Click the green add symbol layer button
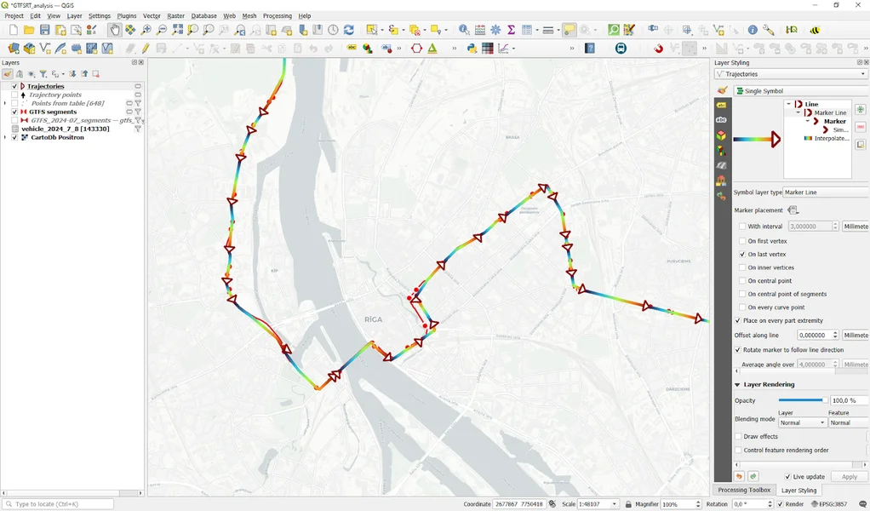Screen dimensions: 870x511 click(861, 110)
